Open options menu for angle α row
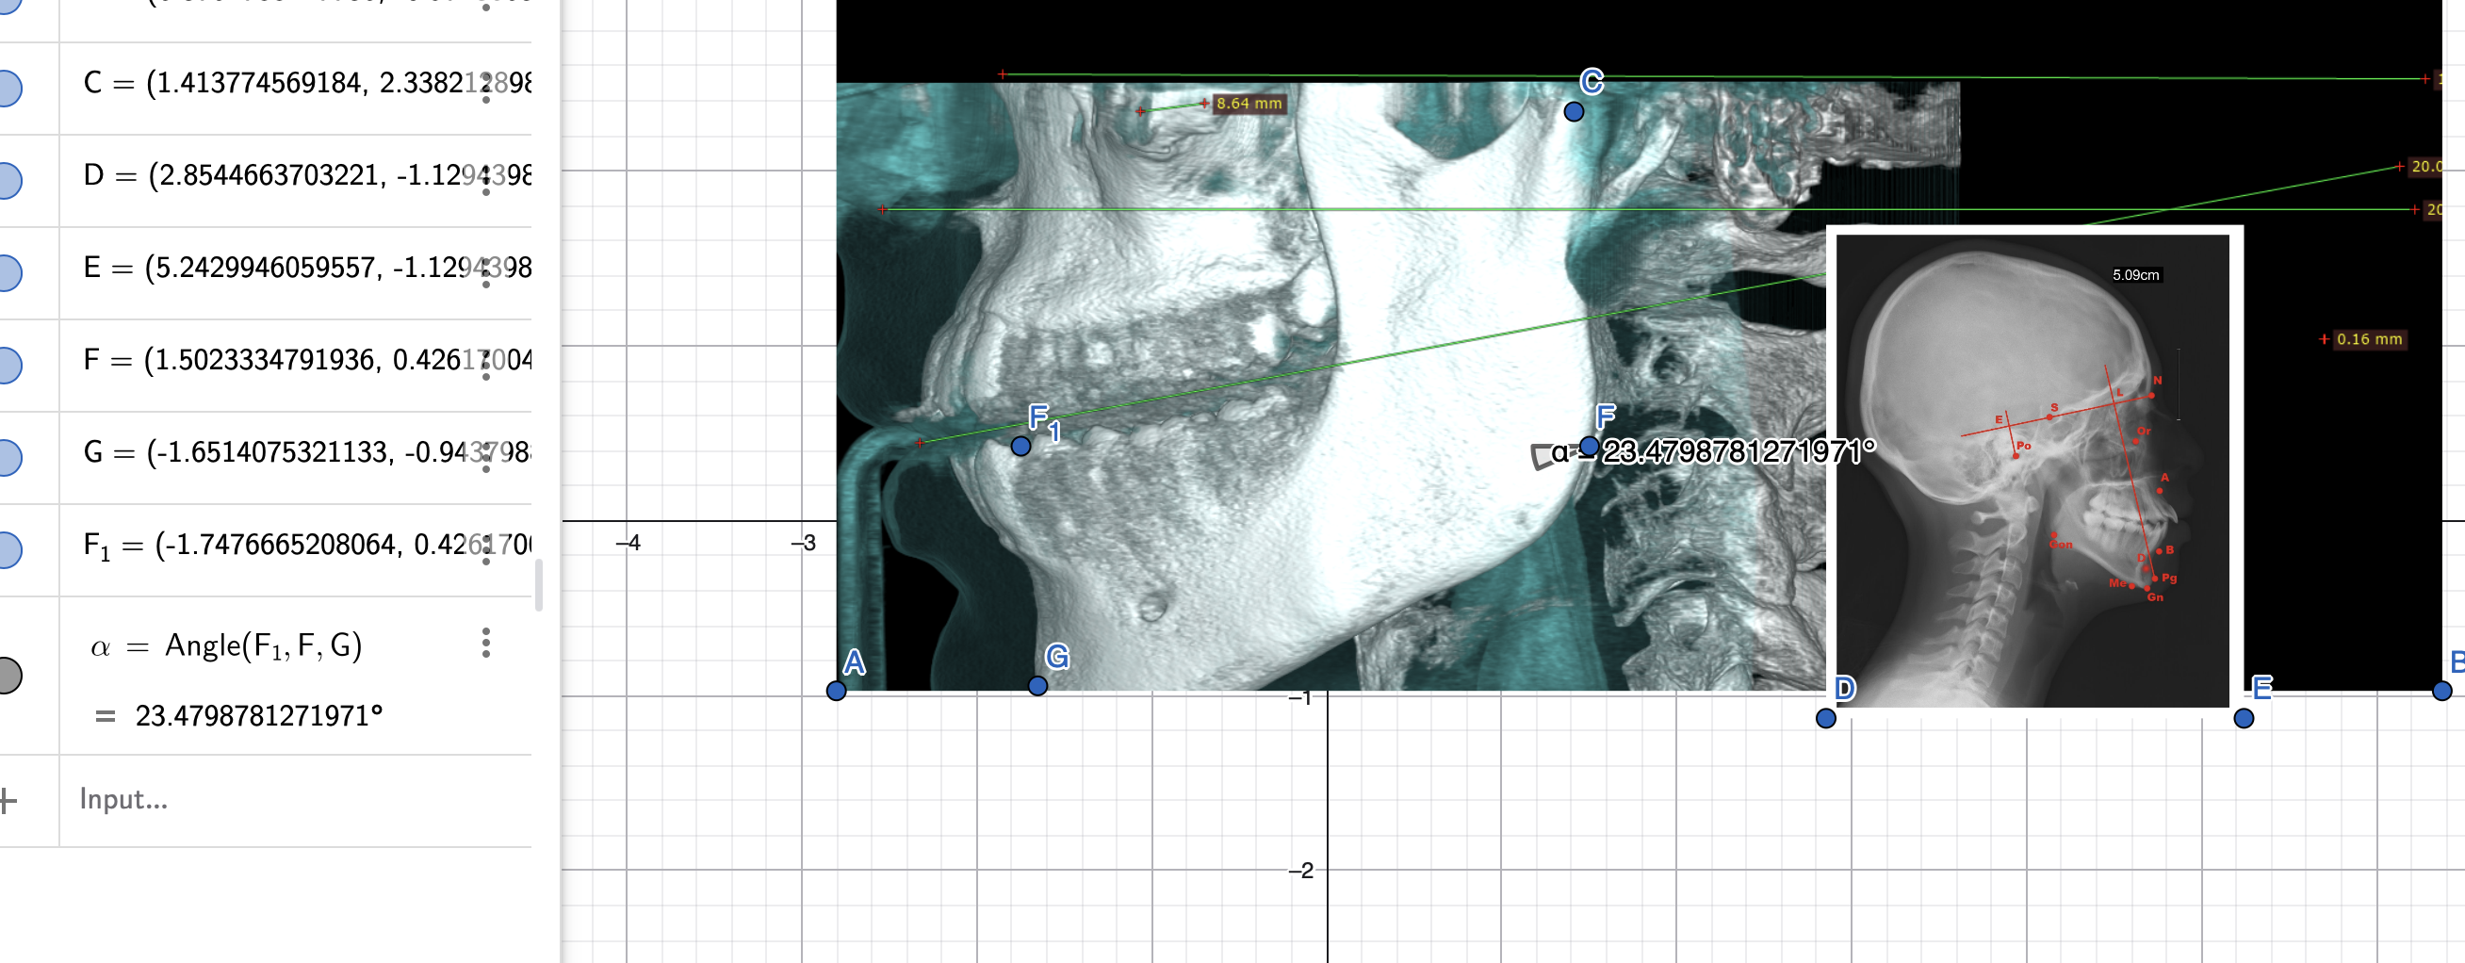The width and height of the screenshot is (2465, 963). tap(486, 643)
